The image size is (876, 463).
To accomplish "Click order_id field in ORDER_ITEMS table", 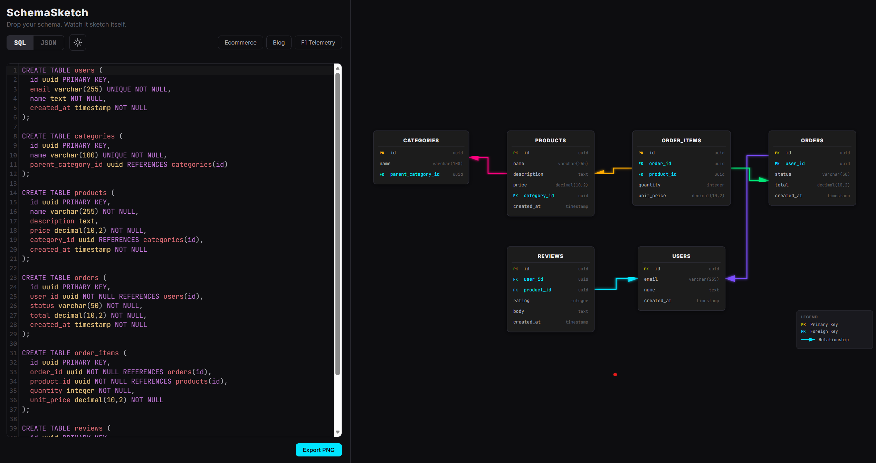I will (682, 164).
